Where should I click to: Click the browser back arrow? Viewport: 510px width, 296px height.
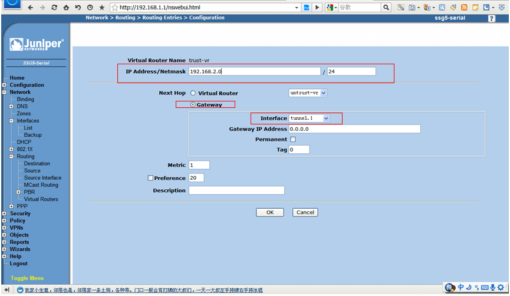(31, 8)
